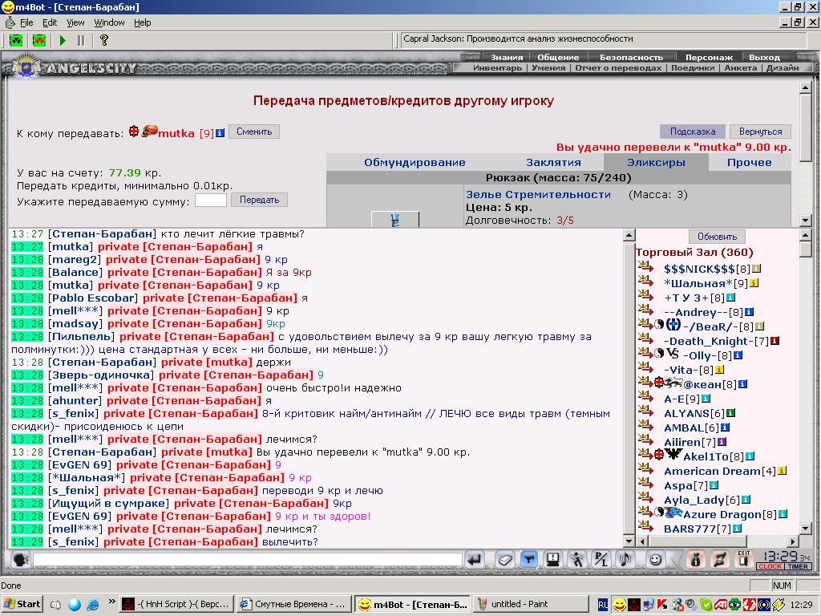Viewport: 821px width, 616px height.
Task: Click the potion item image in backpack
Action: (x=395, y=219)
